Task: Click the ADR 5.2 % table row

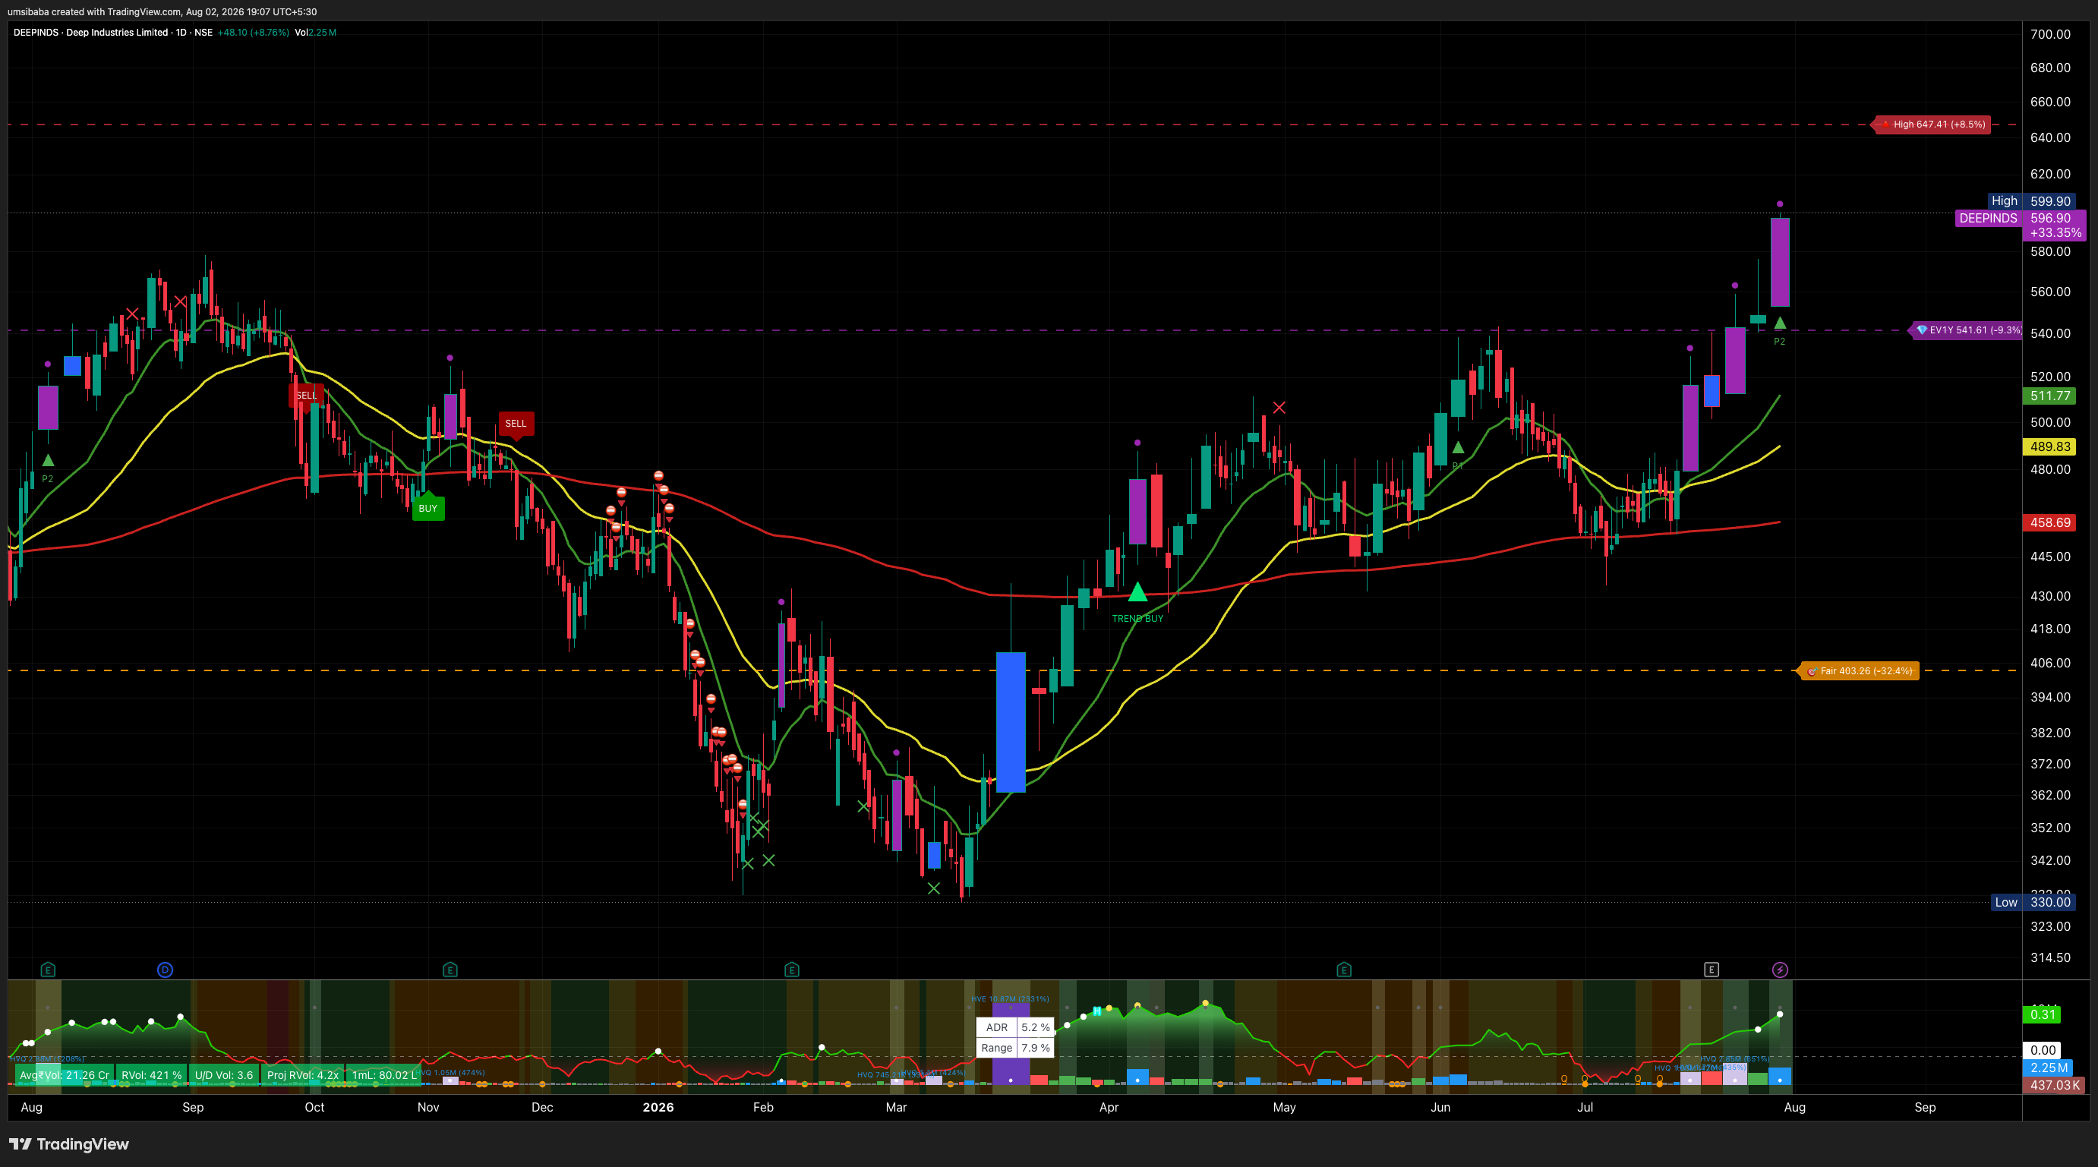Action: 1016,1028
